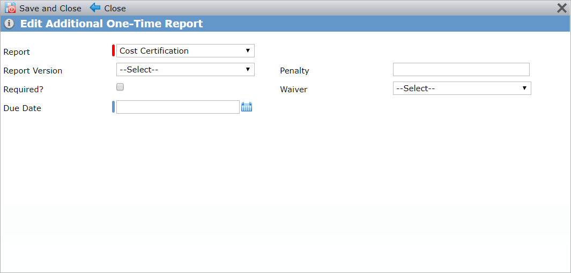
Task: Click the Required? label text
Action: pos(23,89)
